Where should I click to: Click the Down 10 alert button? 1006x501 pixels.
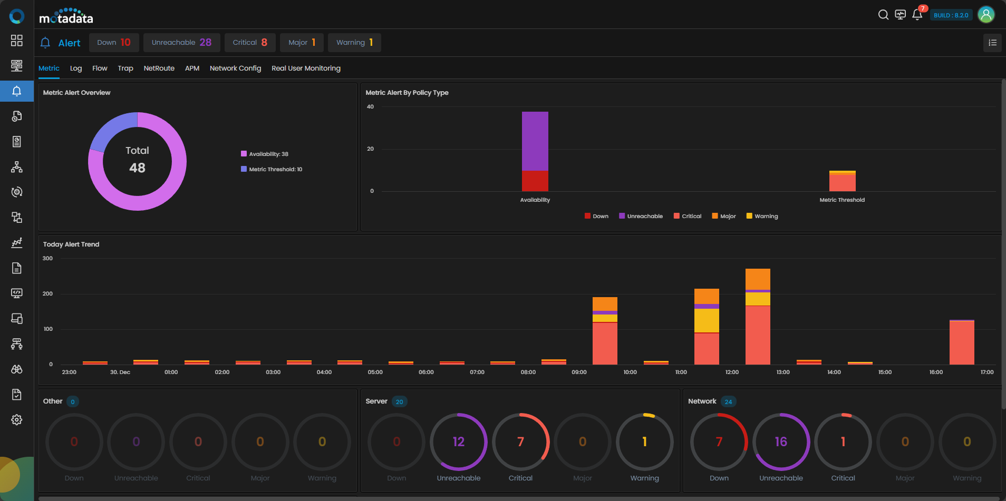[114, 43]
